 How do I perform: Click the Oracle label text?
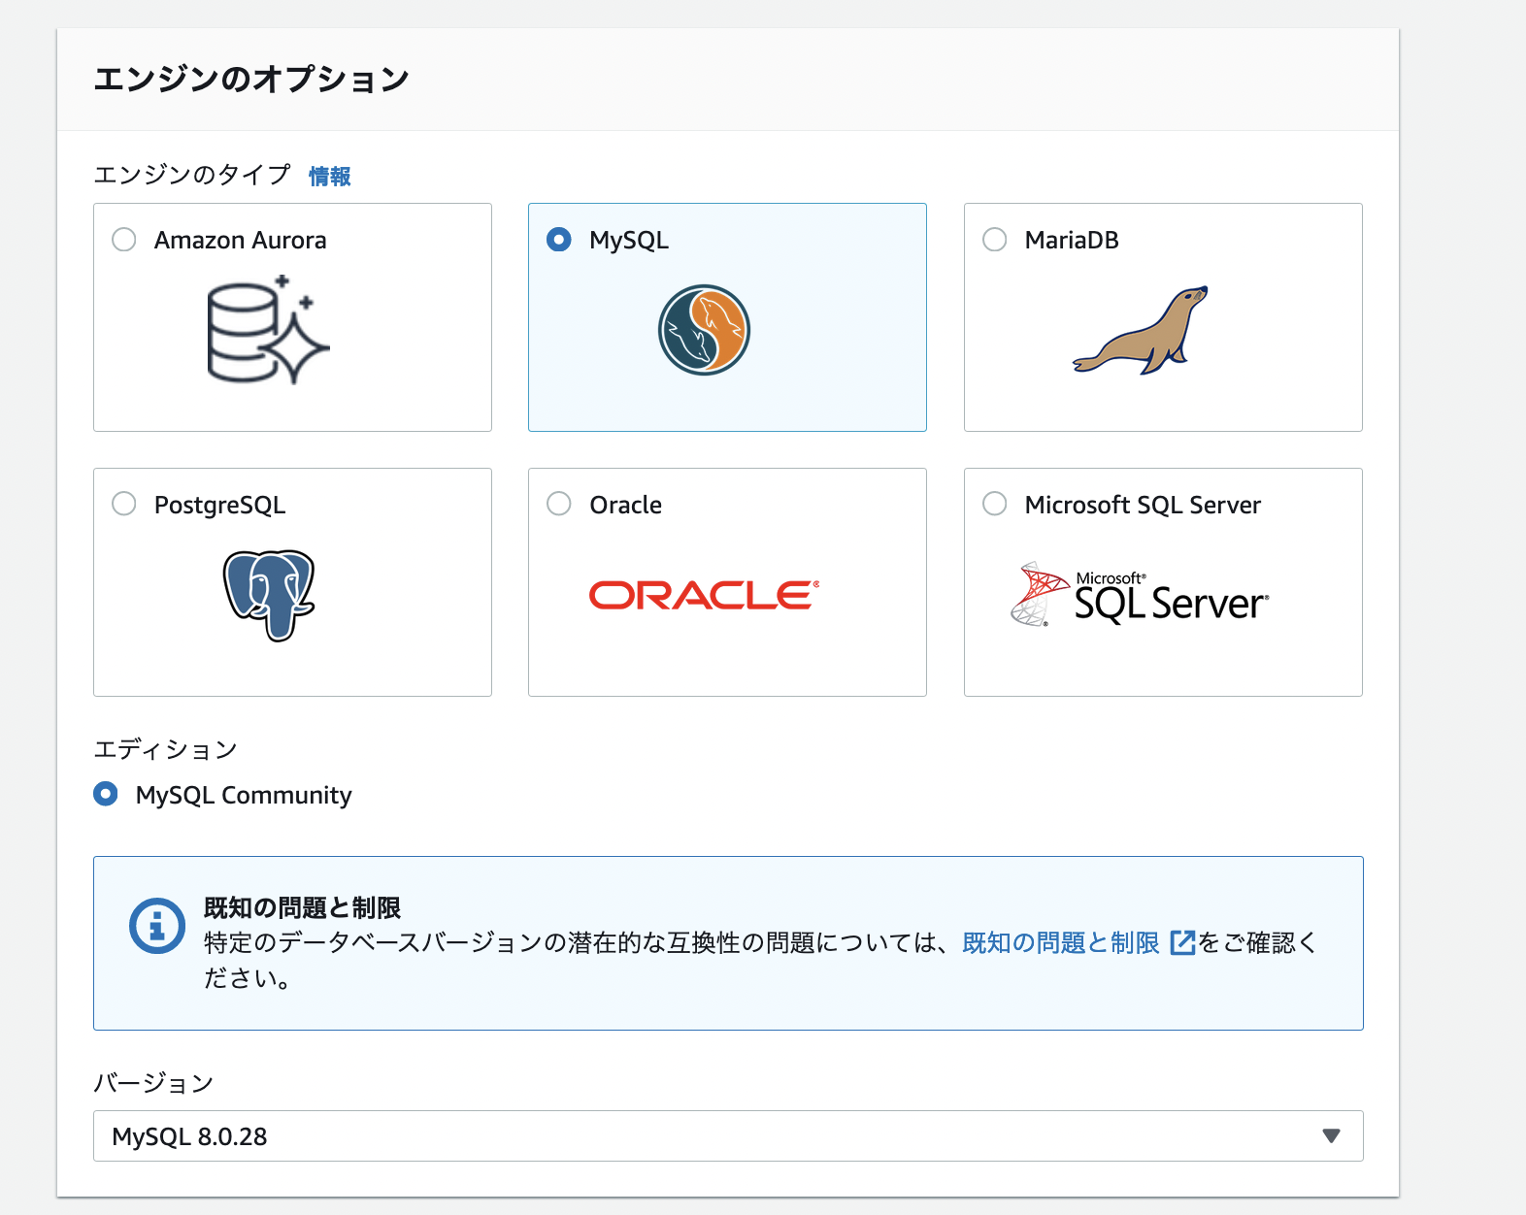626,505
